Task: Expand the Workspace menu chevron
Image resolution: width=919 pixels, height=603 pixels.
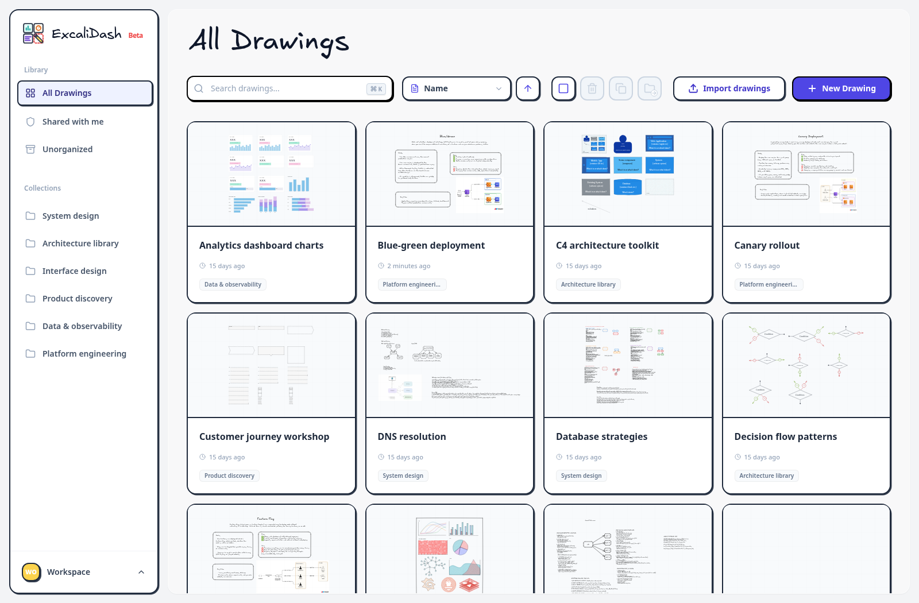Action: [141, 572]
